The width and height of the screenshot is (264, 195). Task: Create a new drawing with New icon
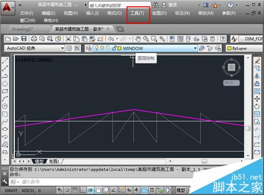(7, 39)
